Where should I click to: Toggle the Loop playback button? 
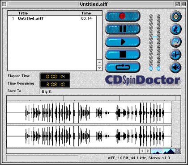[123, 67]
